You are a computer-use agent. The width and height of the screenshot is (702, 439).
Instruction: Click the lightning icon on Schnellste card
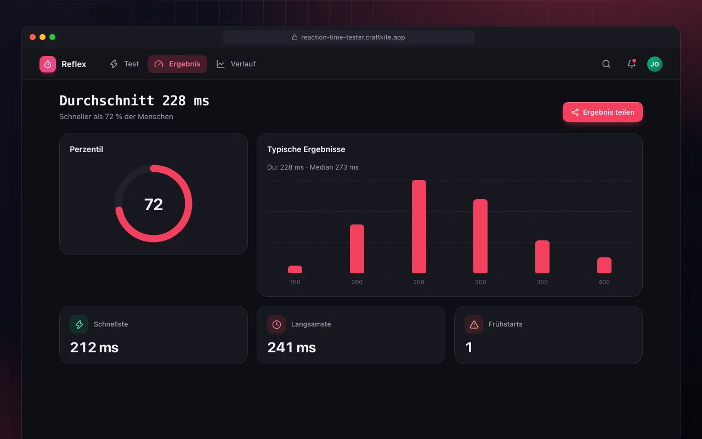(x=79, y=324)
